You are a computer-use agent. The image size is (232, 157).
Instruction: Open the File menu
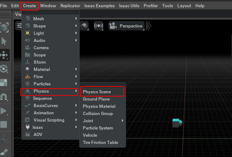(3, 6)
